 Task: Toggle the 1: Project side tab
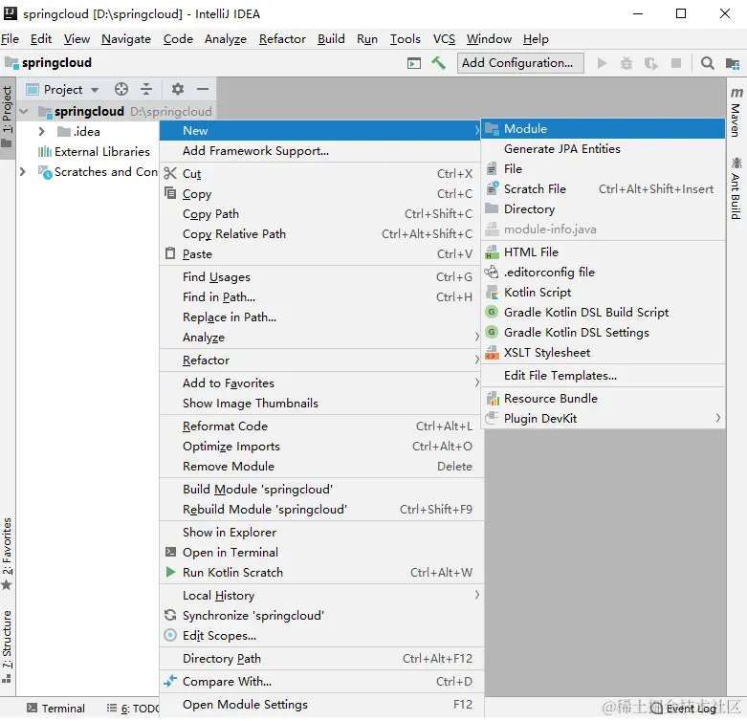(7, 117)
